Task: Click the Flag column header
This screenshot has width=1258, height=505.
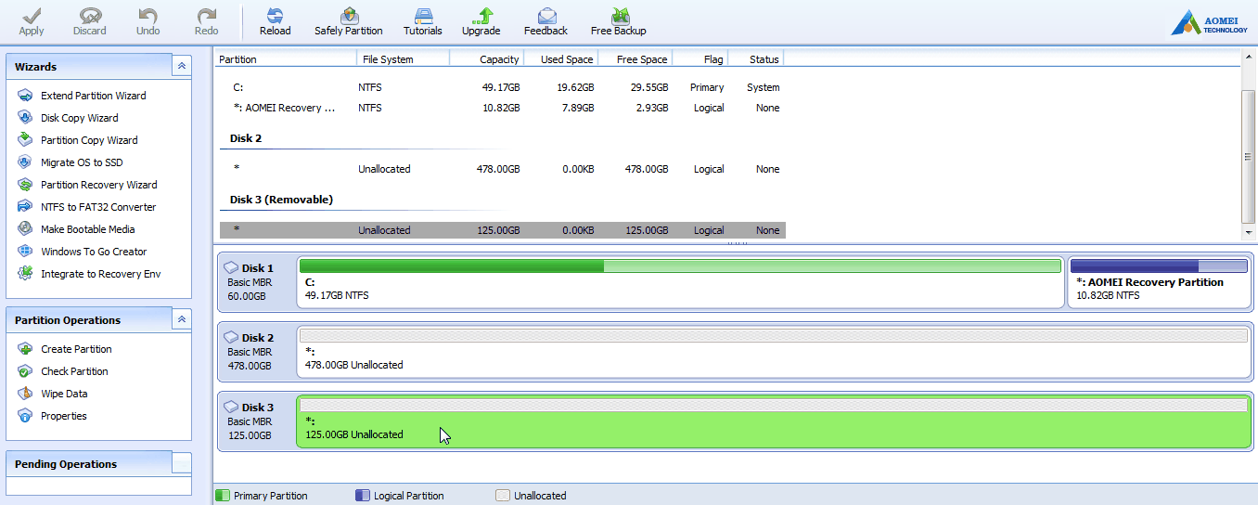Action: [700, 58]
